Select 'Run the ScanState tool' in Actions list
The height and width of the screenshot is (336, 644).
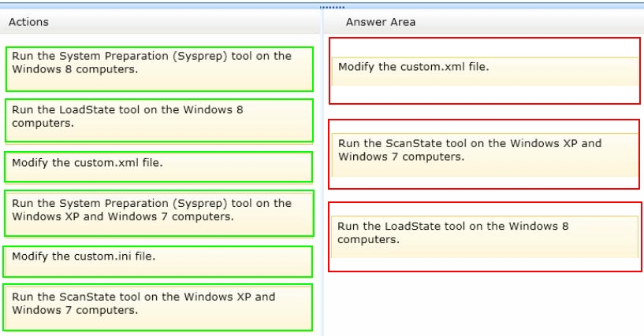158,308
